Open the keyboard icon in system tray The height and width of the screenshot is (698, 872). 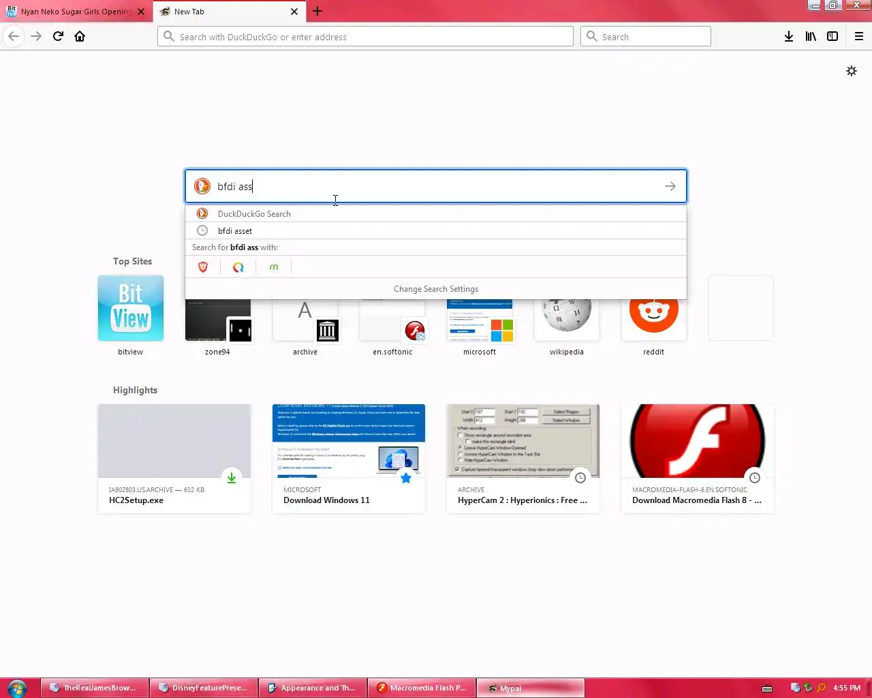pos(766,688)
